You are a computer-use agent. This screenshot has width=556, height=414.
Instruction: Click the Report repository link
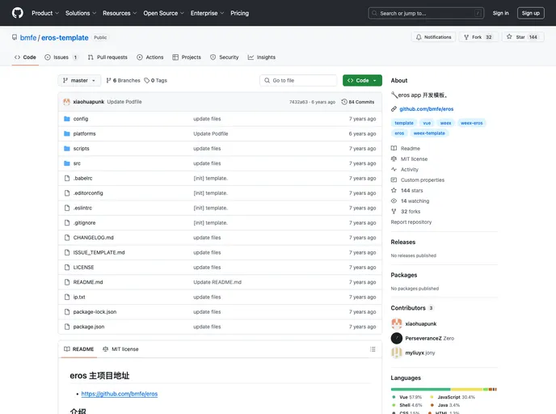click(411, 222)
